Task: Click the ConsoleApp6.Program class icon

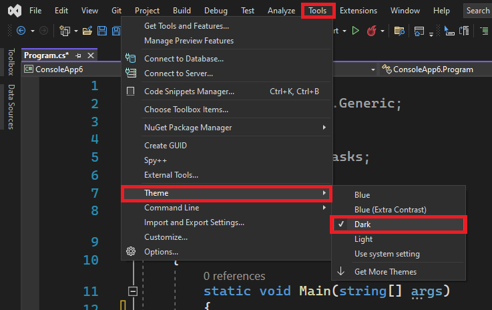Action: (x=387, y=69)
